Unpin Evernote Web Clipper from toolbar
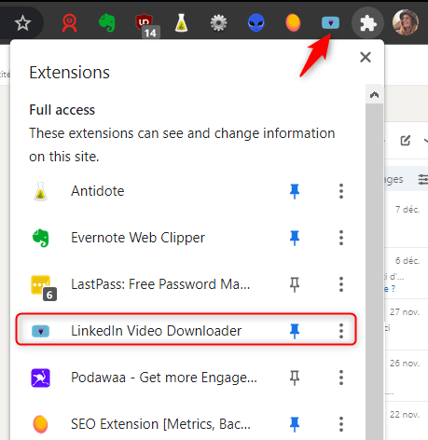Screen dimensions: 428x440 295,238
